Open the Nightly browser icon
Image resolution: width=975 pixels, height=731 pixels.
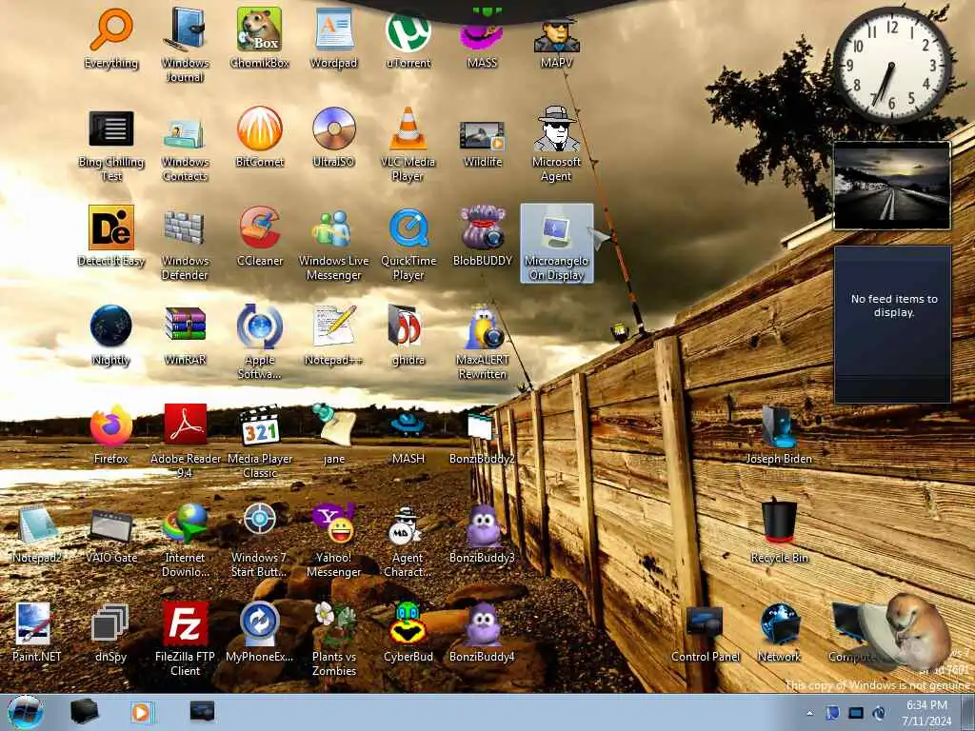point(111,336)
